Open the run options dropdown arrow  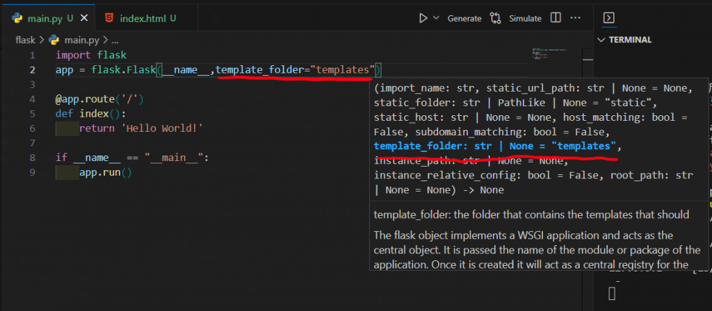[436, 18]
